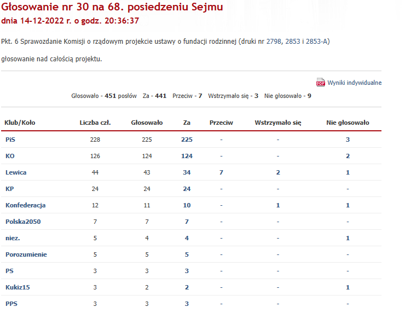Click the Liczba czł. column header
Screen dimensions: 405x336
pos(95,123)
